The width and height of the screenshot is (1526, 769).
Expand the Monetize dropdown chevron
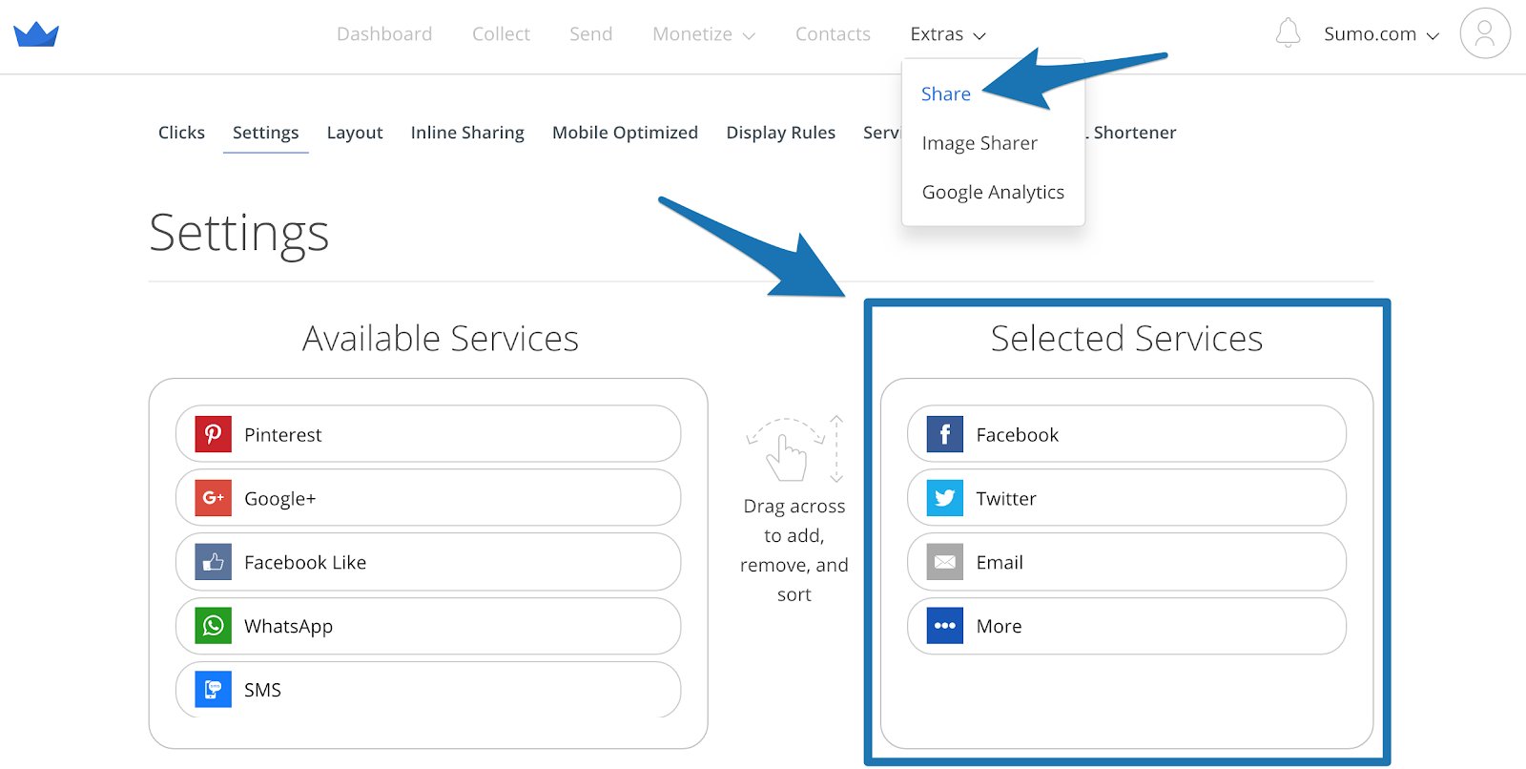click(749, 36)
